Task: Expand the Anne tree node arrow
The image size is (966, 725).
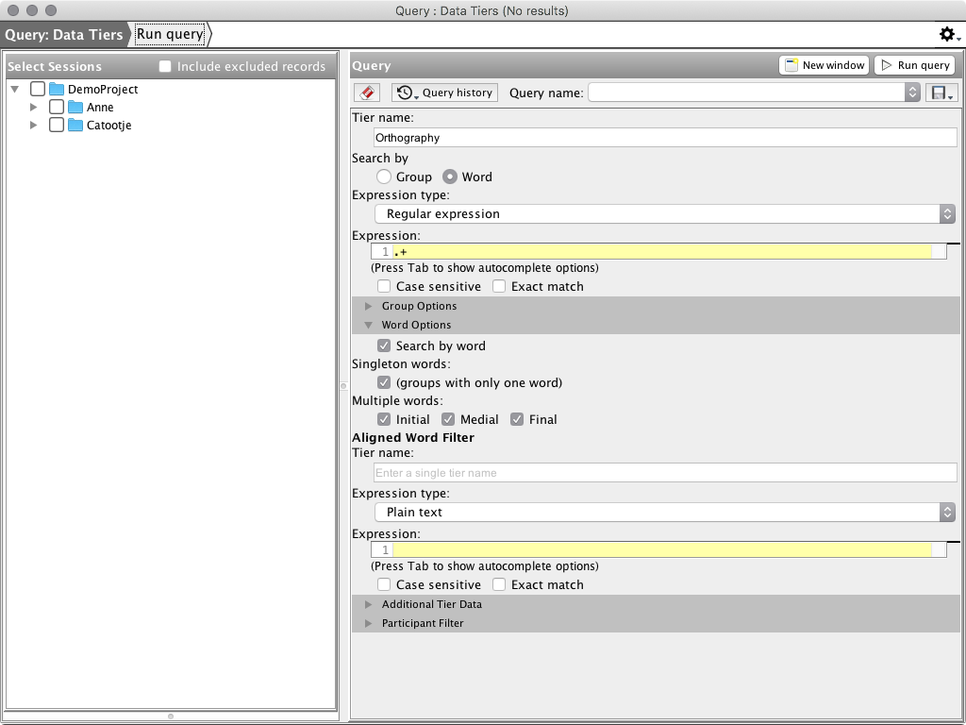Action: [x=34, y=108]
